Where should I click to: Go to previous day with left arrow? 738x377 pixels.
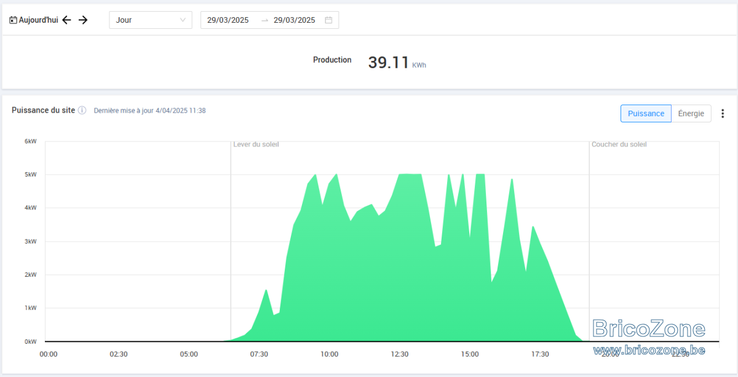(x=66, y=20)
